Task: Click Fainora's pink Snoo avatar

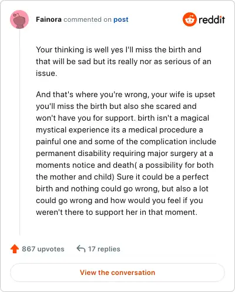Action: 19,19
